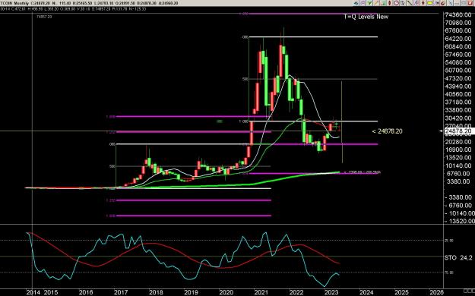Click the 74857.20 value beside the crosshair
The height and width of the screenshot is (296, 475).
pos(44,17)
